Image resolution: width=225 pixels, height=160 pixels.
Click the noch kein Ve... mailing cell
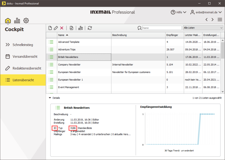[x=193, y=80]
